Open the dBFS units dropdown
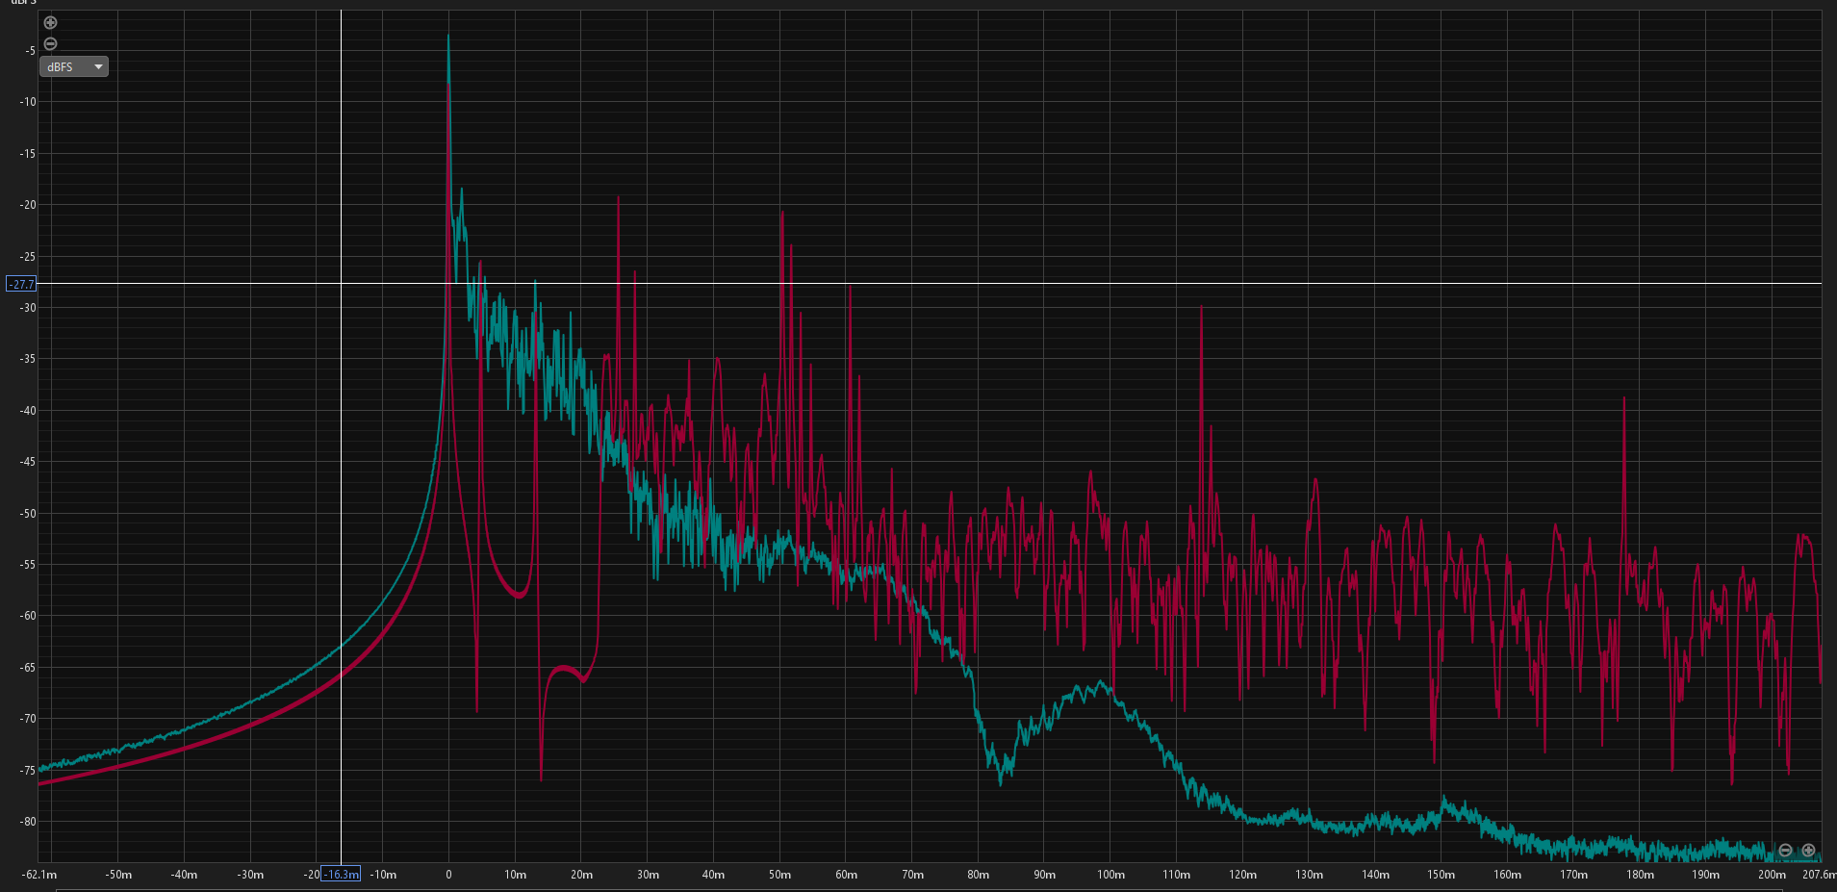The width and height of the screenshot is (1837, 892). click(x=74, y=66)
